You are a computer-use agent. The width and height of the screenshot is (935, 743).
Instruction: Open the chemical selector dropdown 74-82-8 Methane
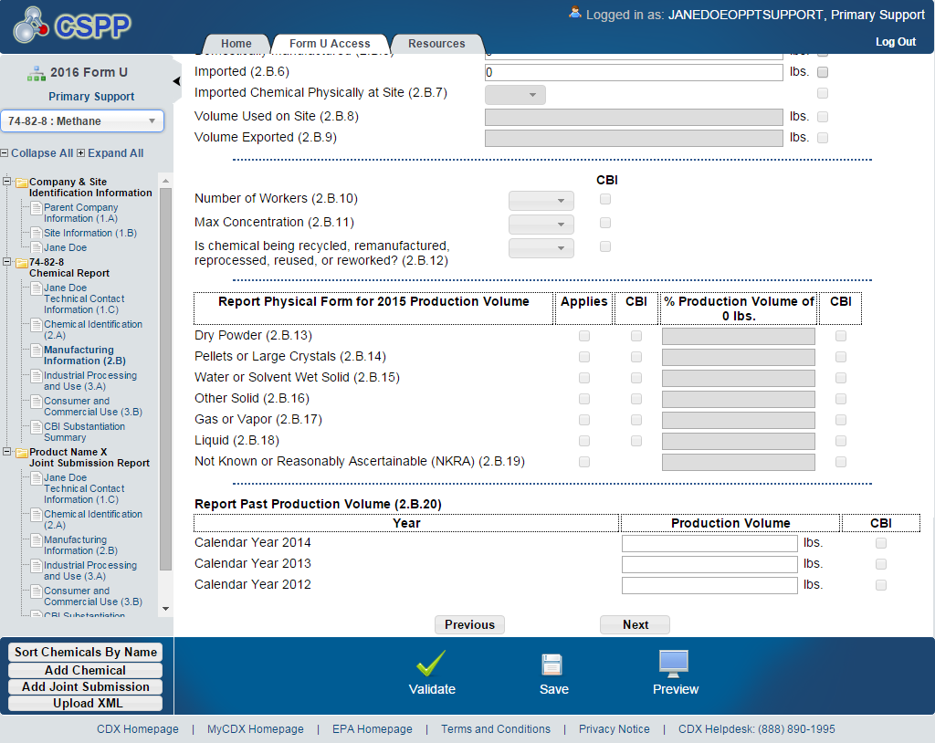coord(82,121)
